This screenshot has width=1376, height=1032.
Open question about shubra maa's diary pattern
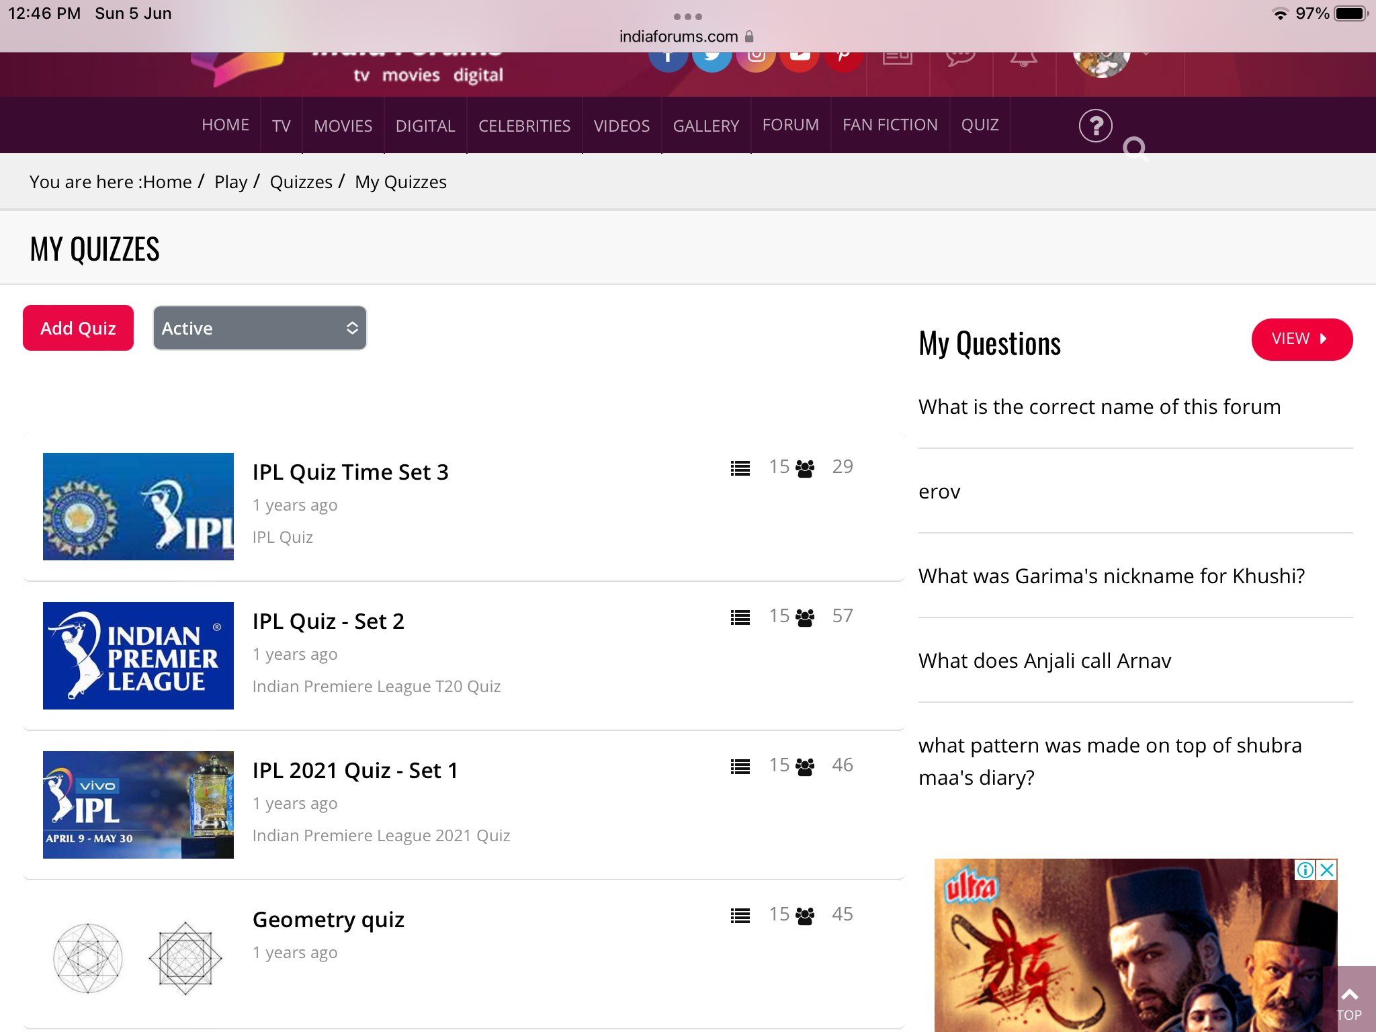coord(1110,761)
